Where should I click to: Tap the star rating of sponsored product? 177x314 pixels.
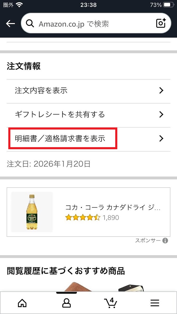83,218
